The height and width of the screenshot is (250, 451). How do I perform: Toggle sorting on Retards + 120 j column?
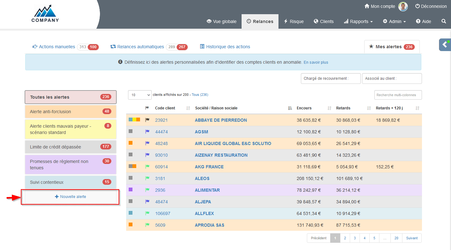click(417, 108)
